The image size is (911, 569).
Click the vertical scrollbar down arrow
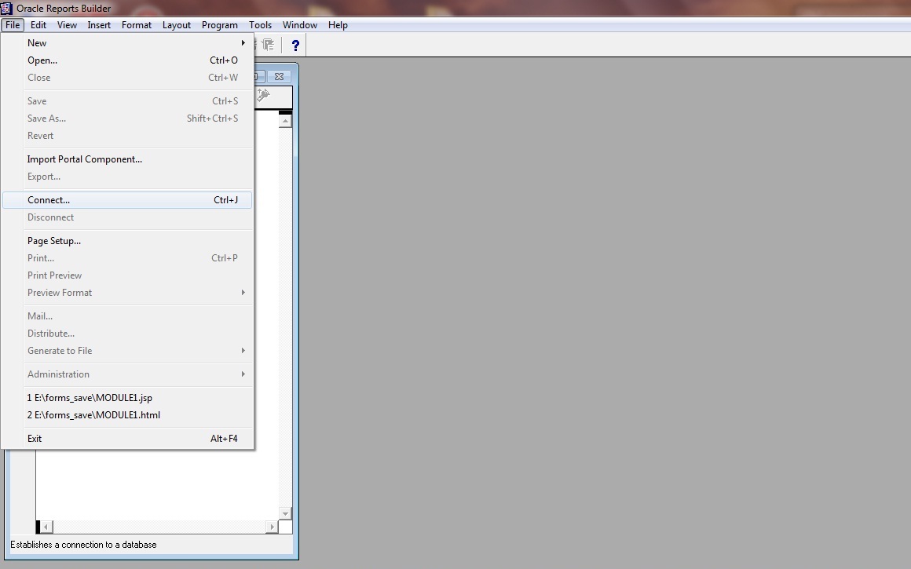point(285,513)
